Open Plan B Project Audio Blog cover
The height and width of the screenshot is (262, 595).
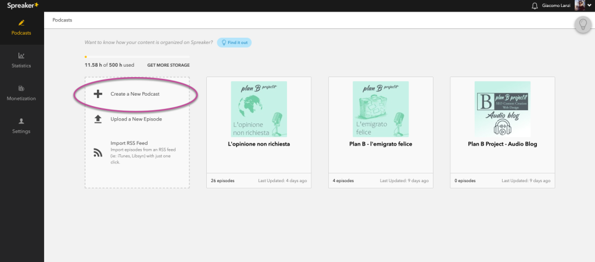[x=503, y=109]
